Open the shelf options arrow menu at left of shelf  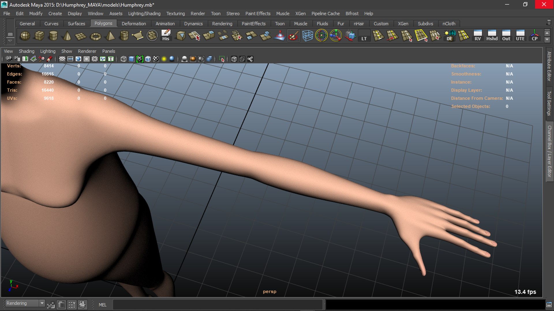pos(10,41)
